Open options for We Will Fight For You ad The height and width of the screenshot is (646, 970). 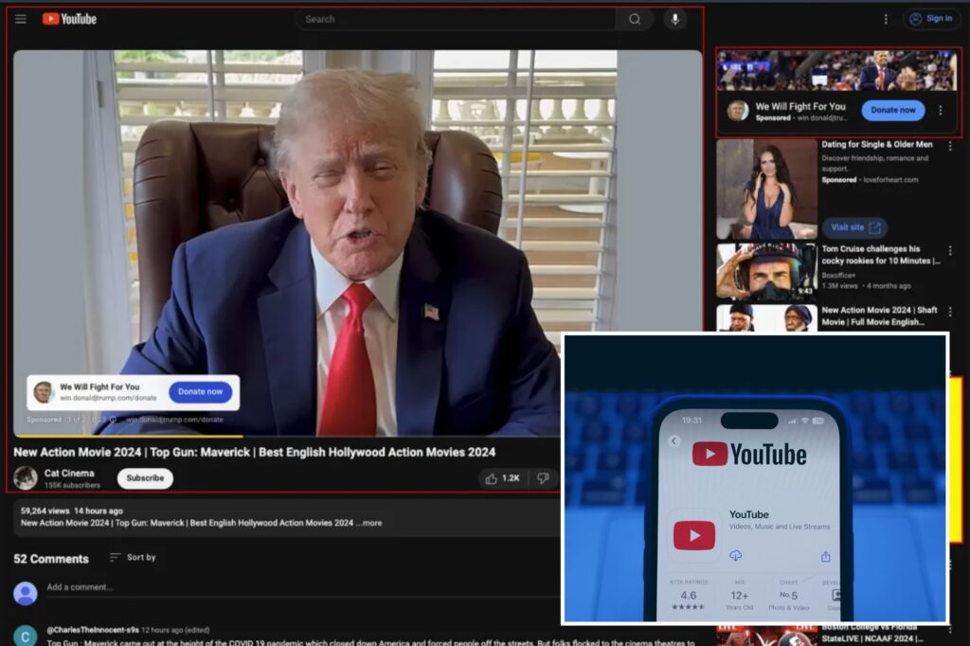tap(941, 110)
